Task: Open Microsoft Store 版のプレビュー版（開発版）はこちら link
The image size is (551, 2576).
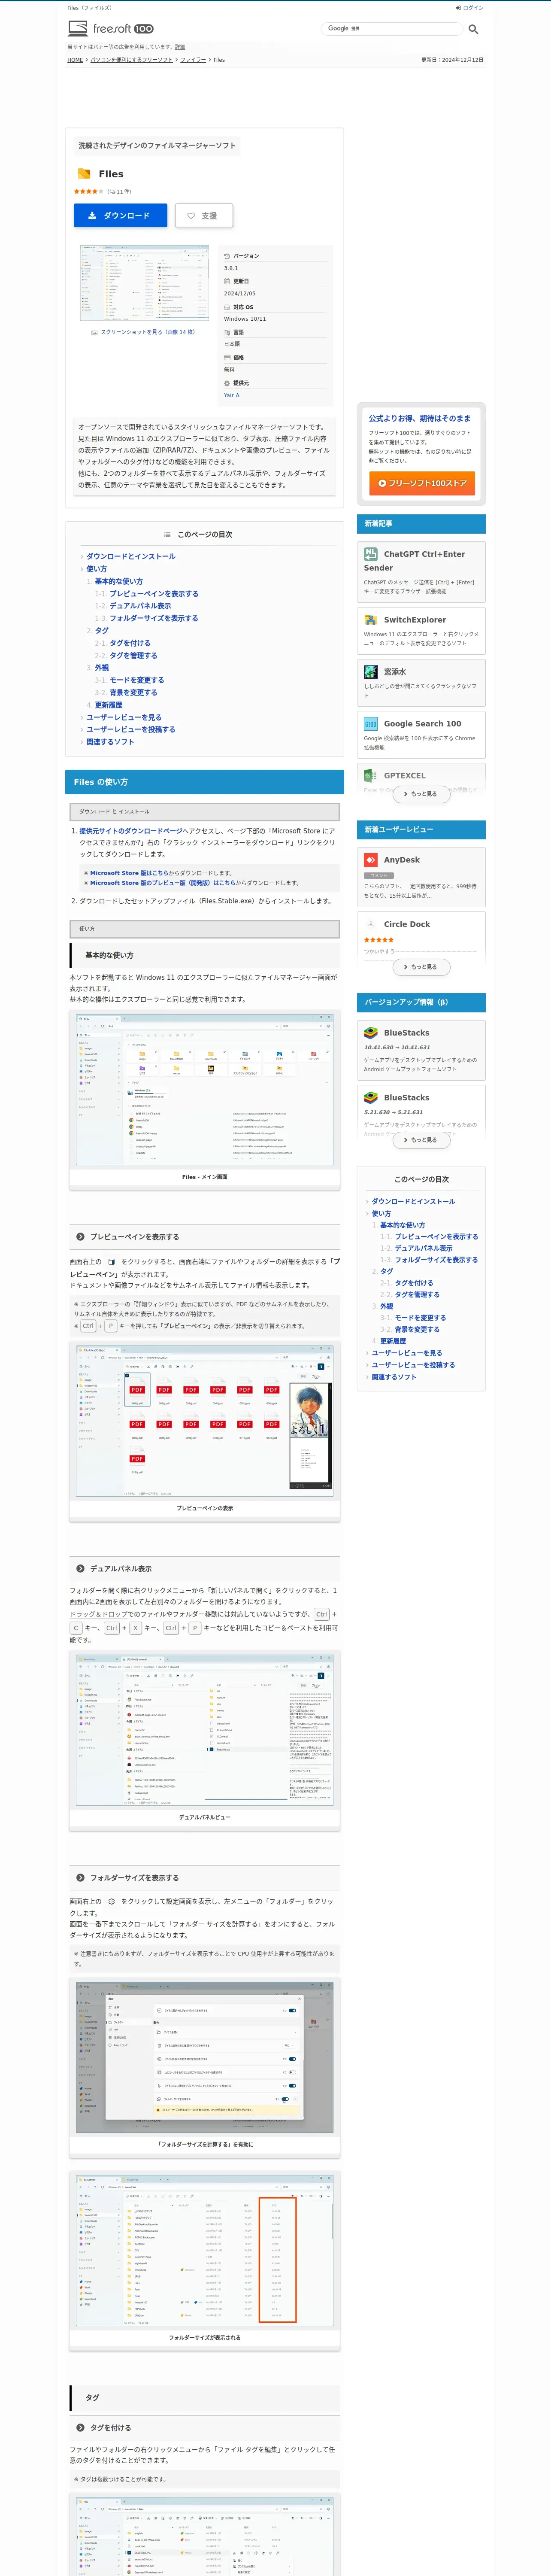Action: (163, 883)
